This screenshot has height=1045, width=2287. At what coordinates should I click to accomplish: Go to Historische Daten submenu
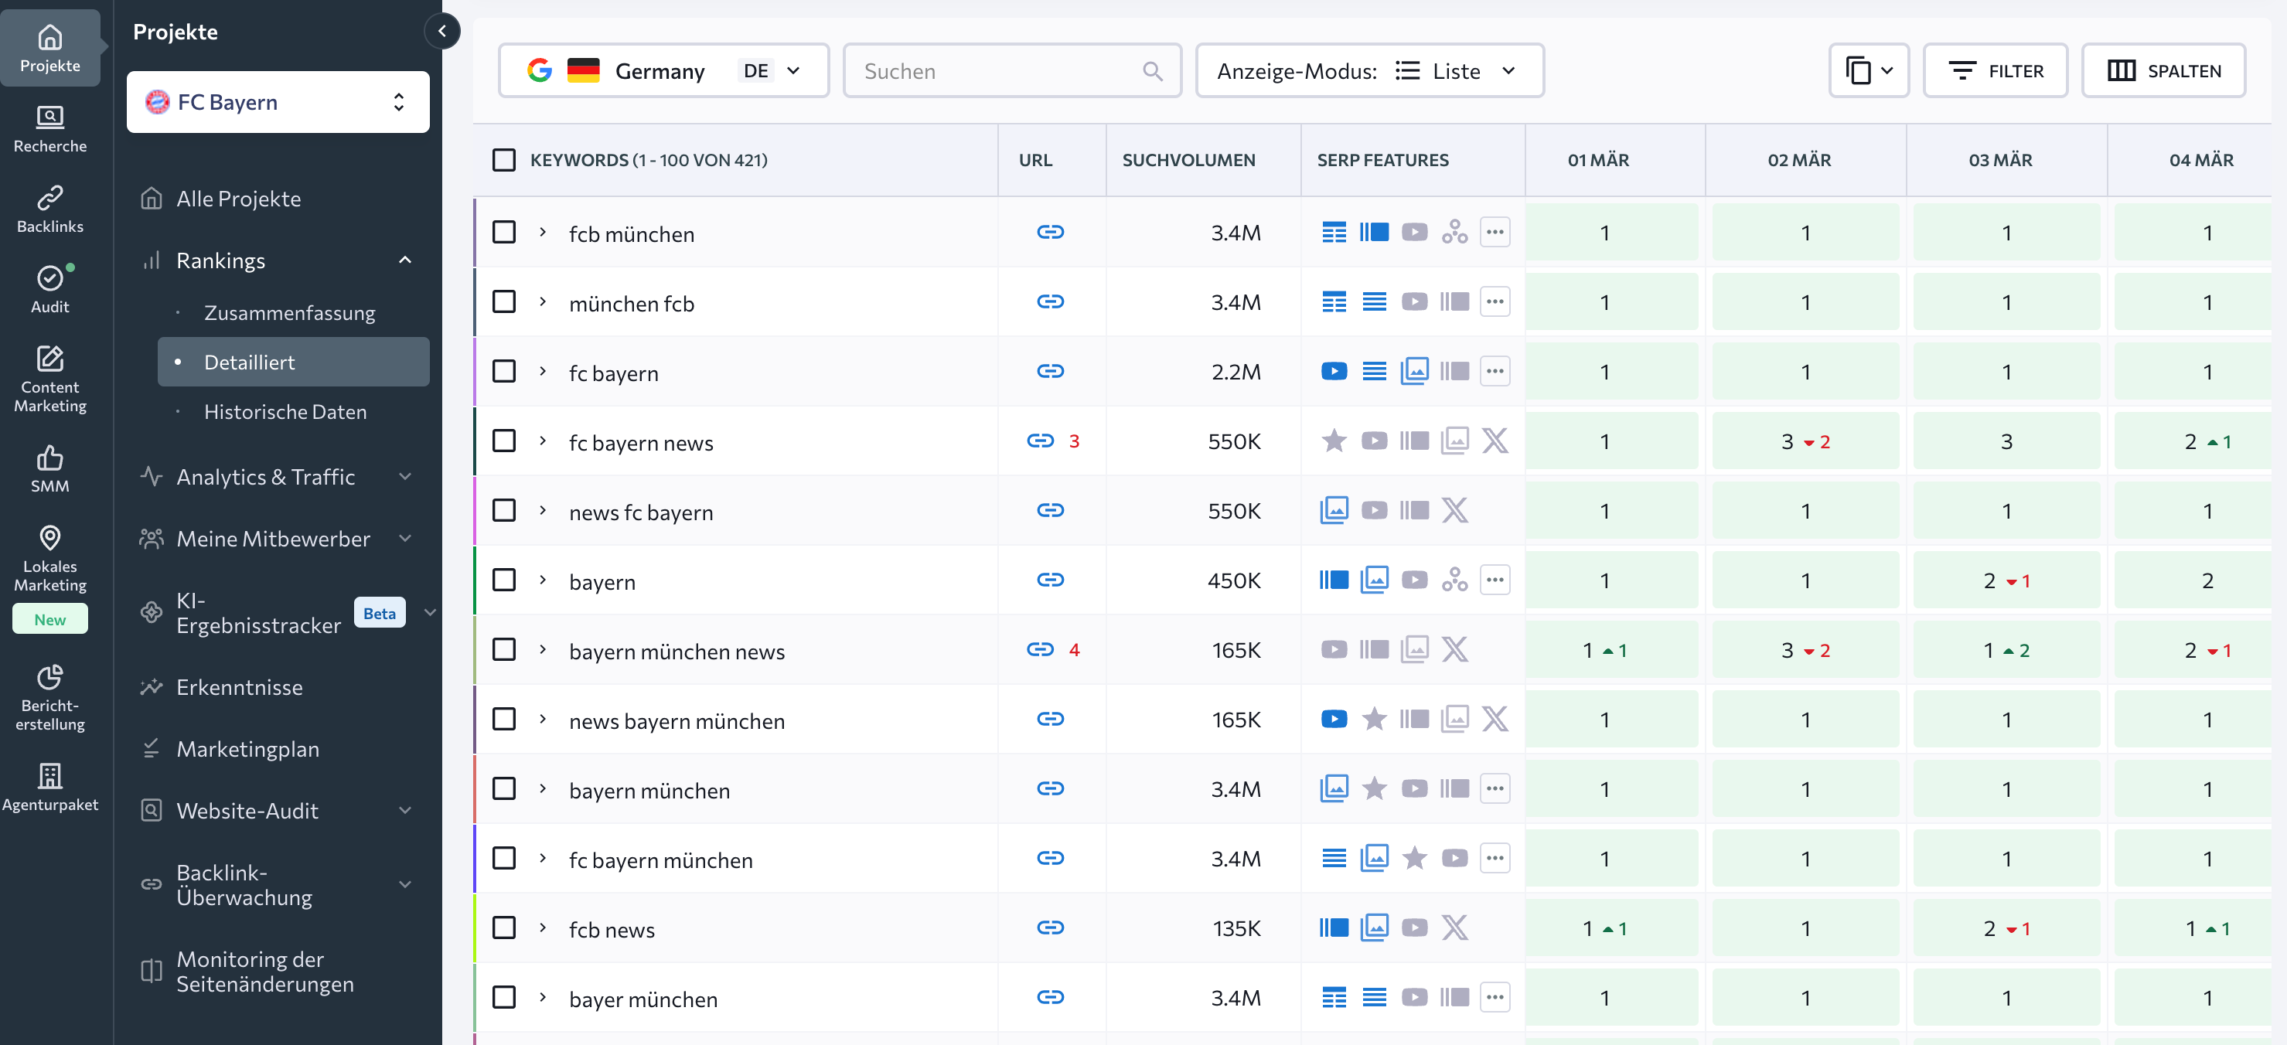coord(285,412)
